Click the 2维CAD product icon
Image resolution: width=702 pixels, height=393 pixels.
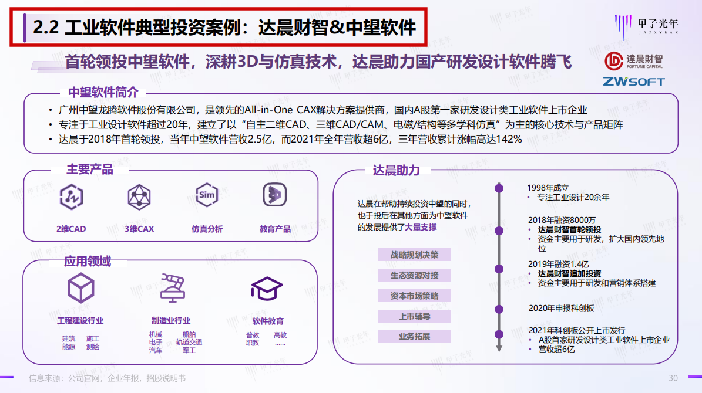coord(71,198)
